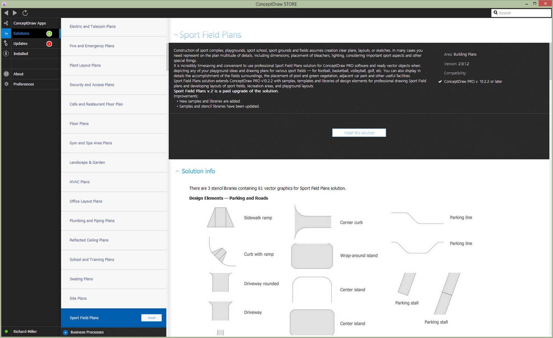The width and height of the screenshot is (553, 338).
Task: Select Plumbing and Piping Plans
Action: pyautogui.click(x=114, y=221)
